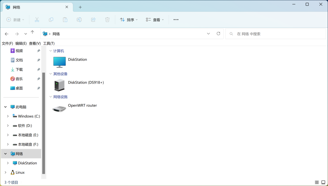Open the 编辑(E) menu
This screenshot has height=186, width=328.
click(x=21, y=43)
